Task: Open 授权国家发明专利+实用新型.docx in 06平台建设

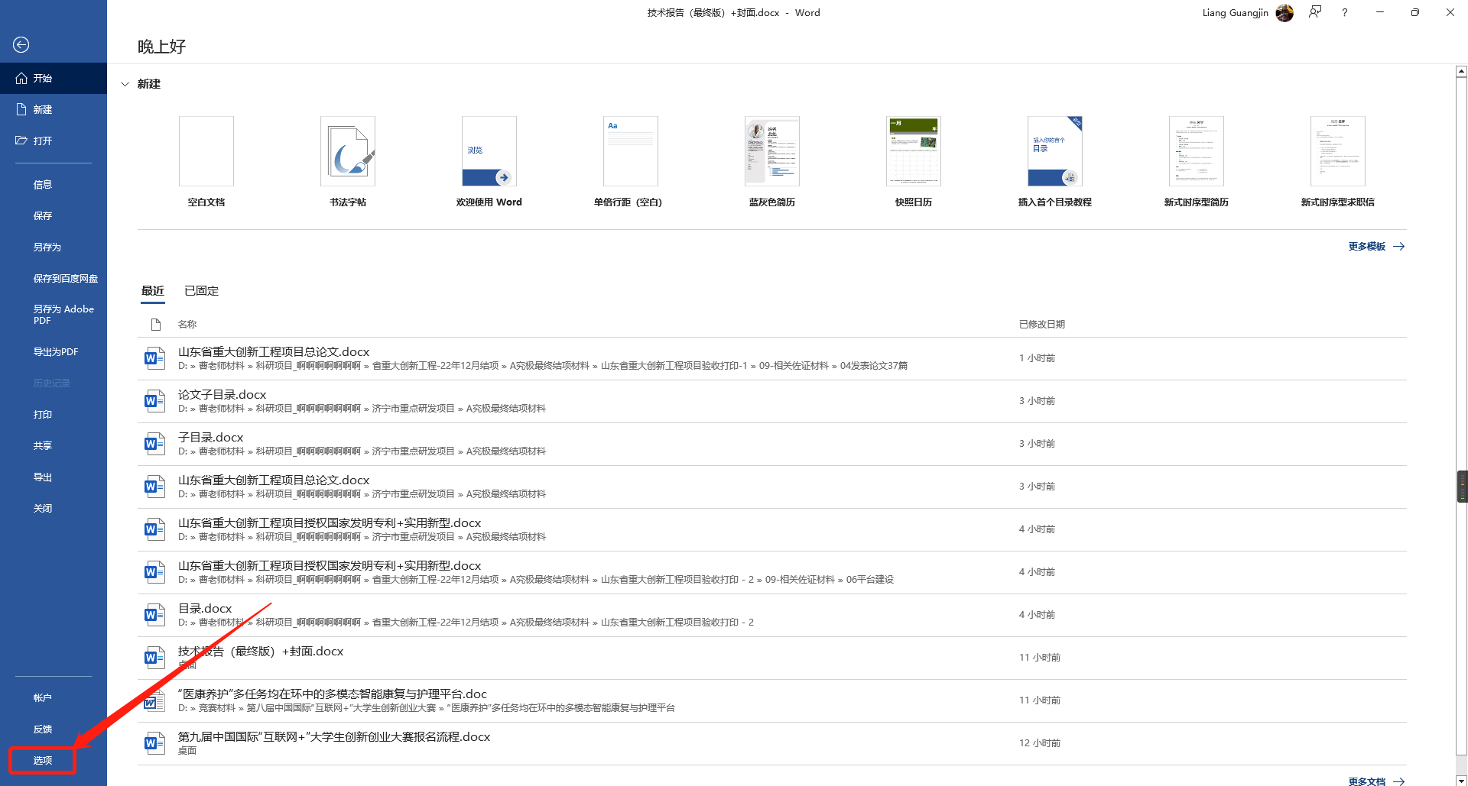Action: click(772, 572)
